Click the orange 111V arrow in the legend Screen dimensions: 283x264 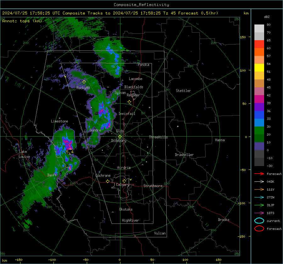pyautogui.click(x=259, y=189)
